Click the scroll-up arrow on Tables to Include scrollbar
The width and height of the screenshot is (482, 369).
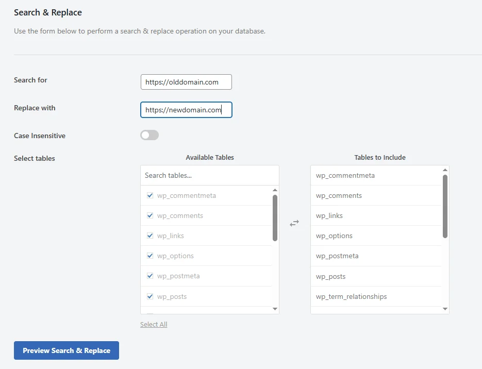[444, 169]
